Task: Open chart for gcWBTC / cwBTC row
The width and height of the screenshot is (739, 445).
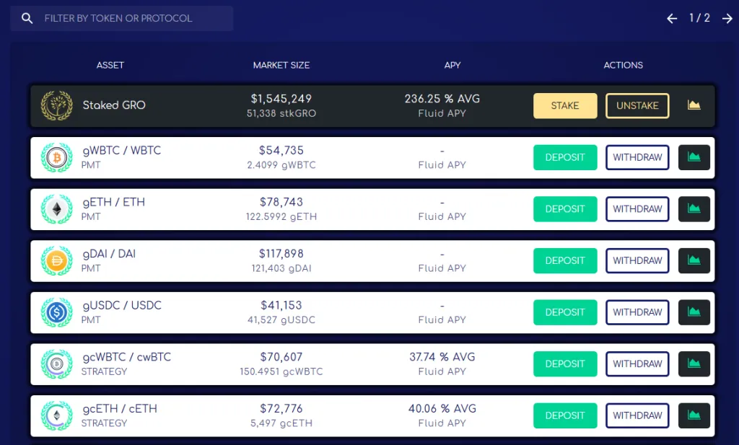Action: [x=694, y=364]
